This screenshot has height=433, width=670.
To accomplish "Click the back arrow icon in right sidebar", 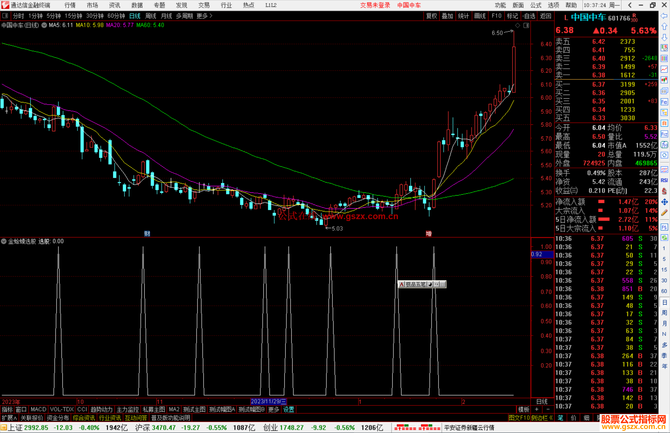I will click(x=664, y=16).
